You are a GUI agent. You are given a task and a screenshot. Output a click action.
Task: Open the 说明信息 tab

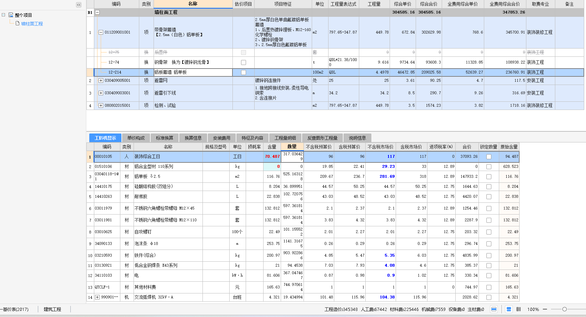click(357, 138)
